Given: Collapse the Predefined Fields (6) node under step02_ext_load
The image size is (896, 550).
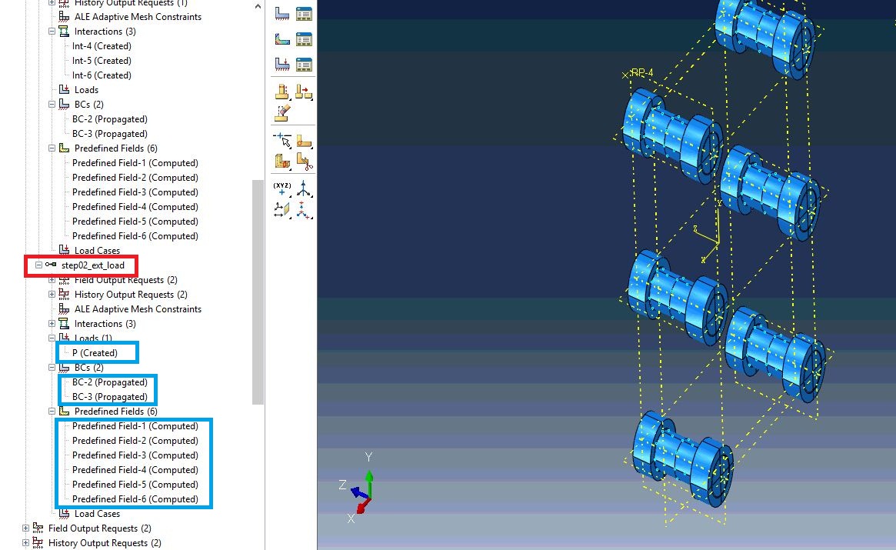Looking at the screenshot, I should (x=53, y=412).
